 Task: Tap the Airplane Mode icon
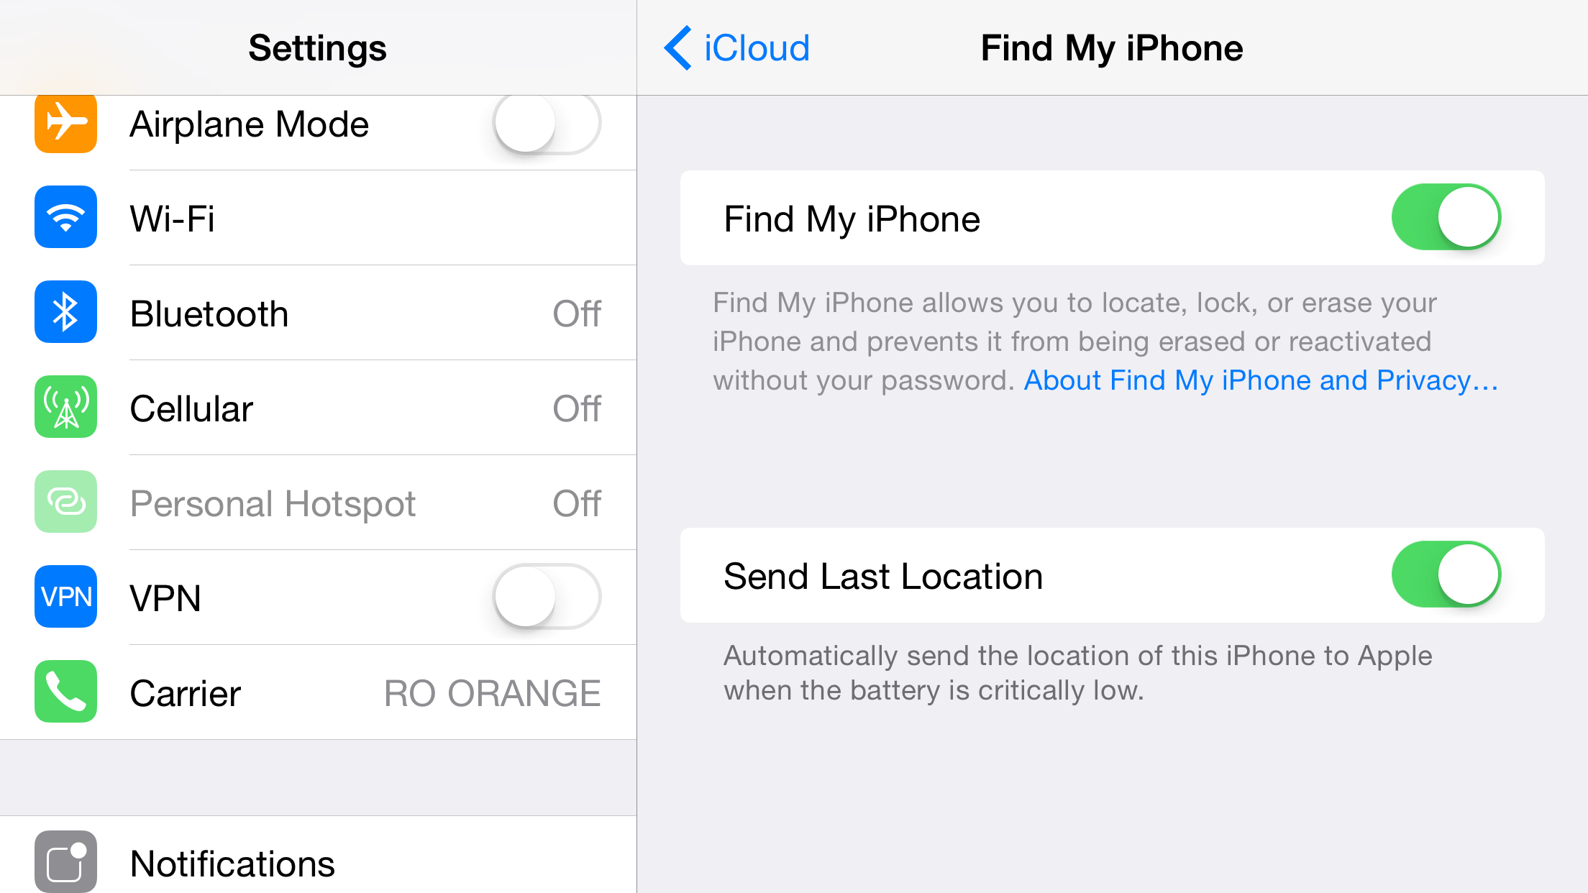(65, 124)
